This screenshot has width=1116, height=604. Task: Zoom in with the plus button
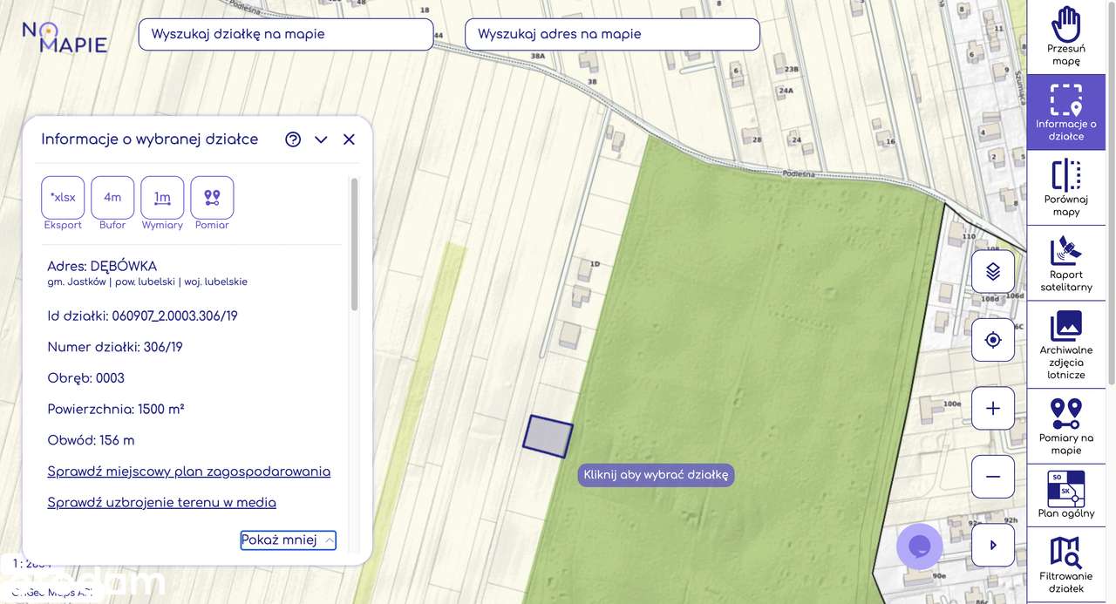993,408
